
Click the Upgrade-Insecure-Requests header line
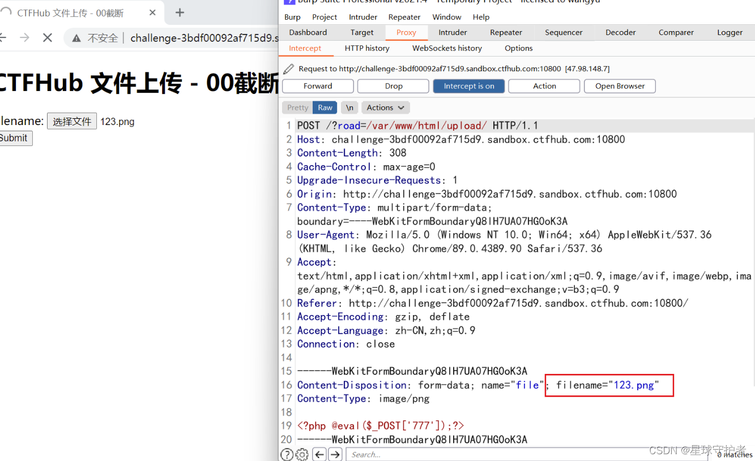377,180
